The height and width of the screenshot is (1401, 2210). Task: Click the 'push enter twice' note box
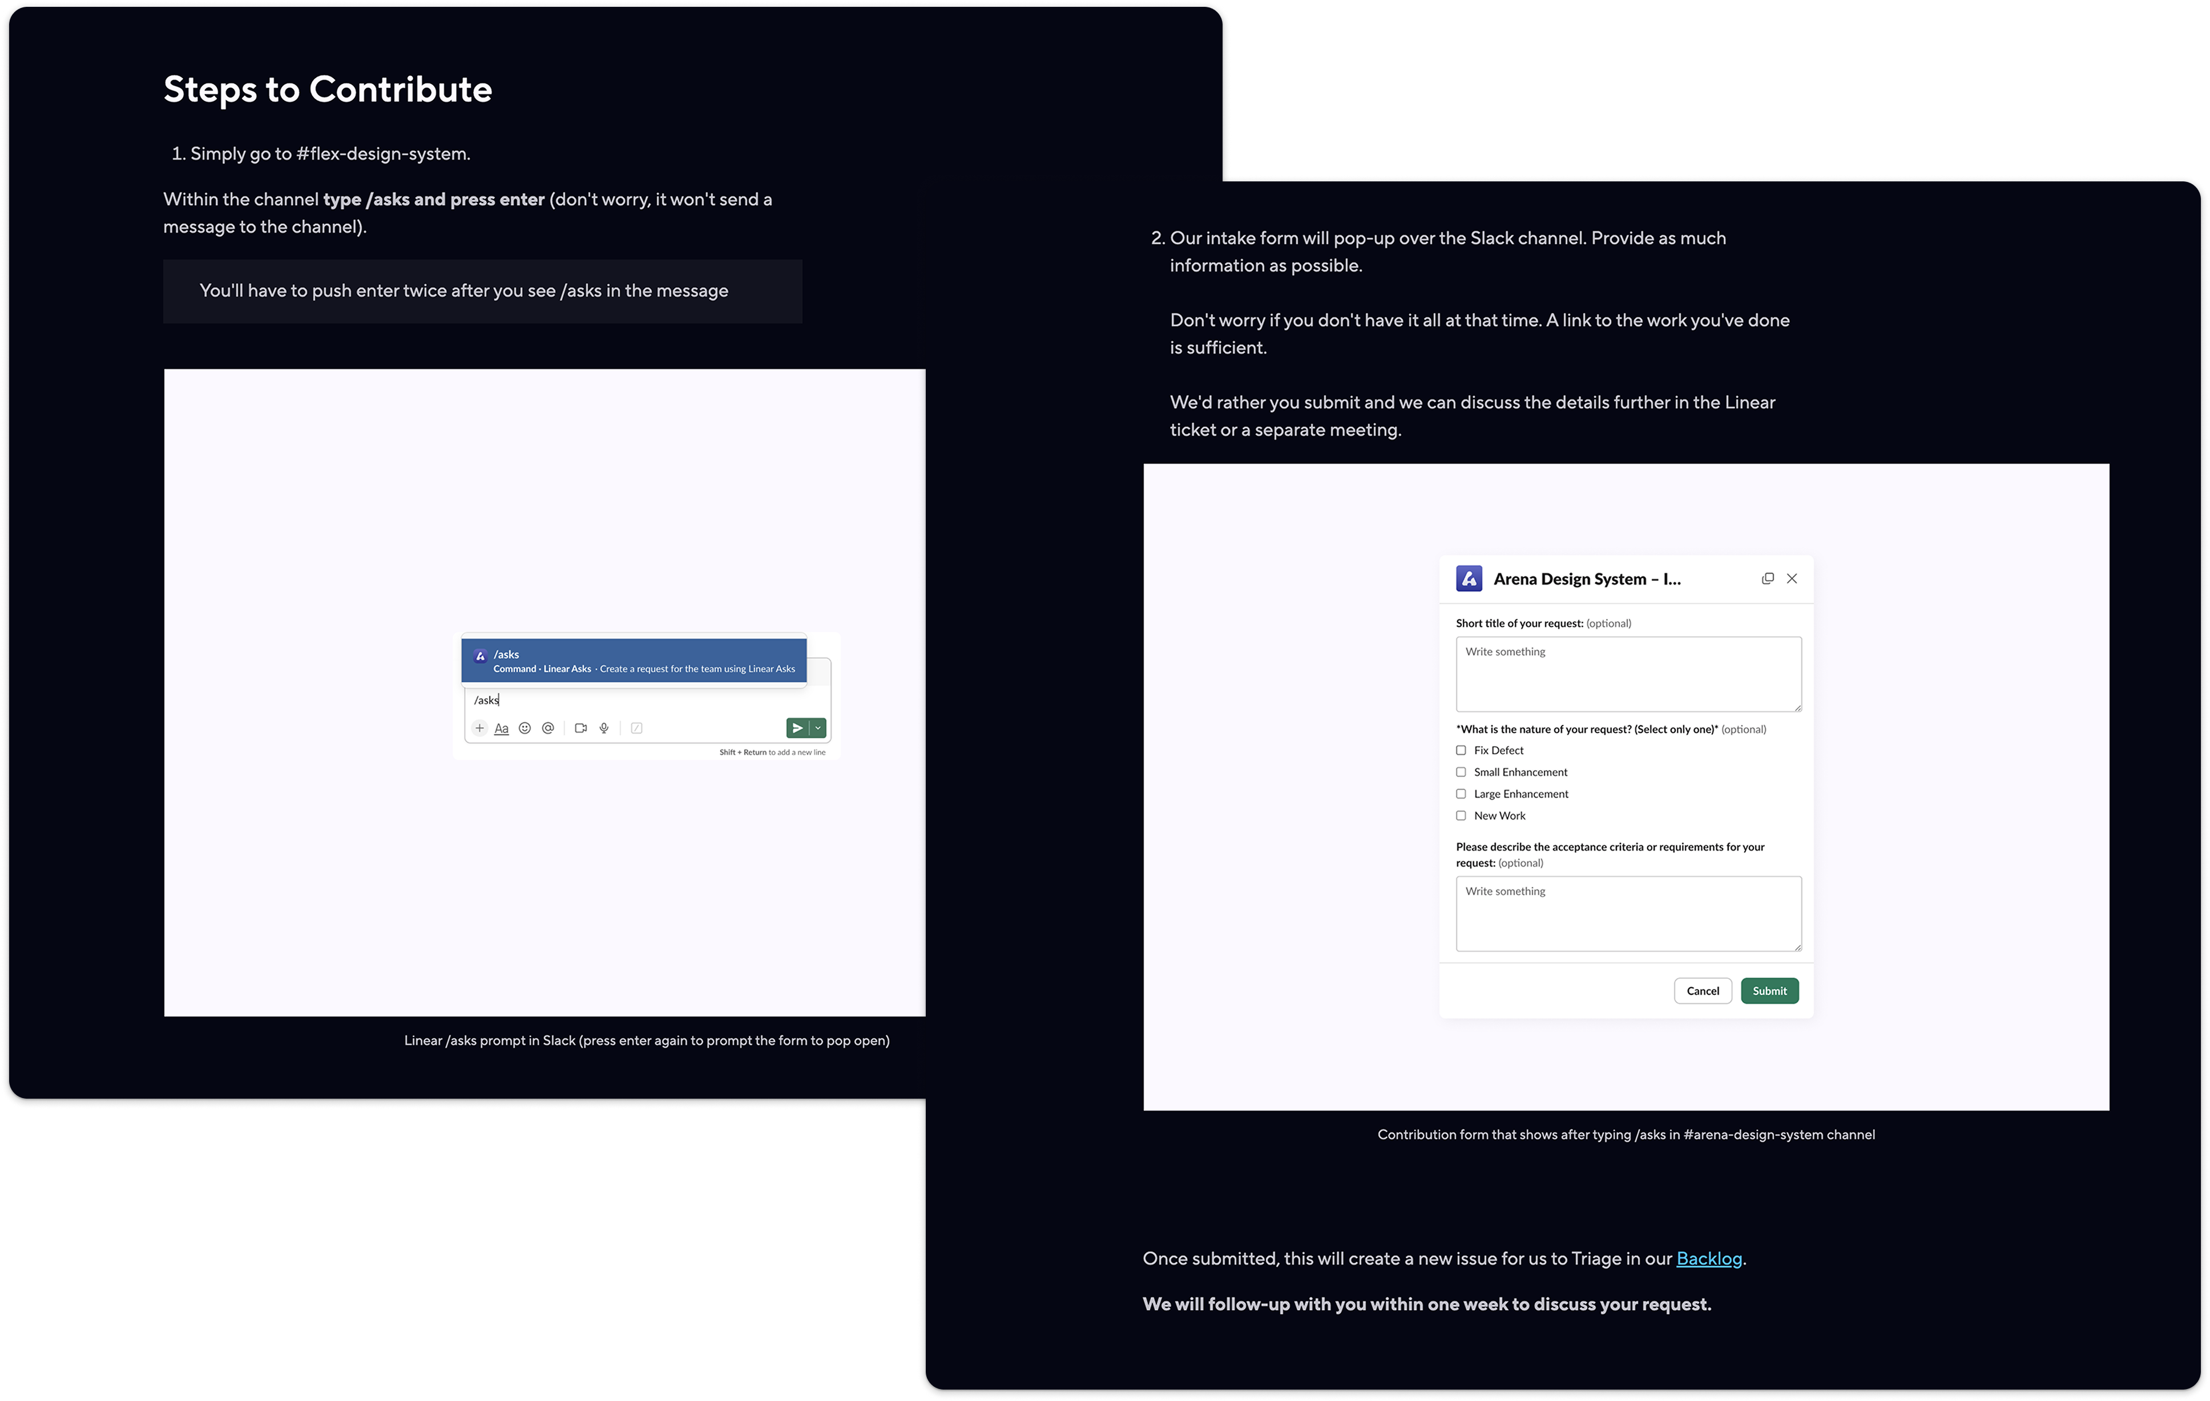483,291
